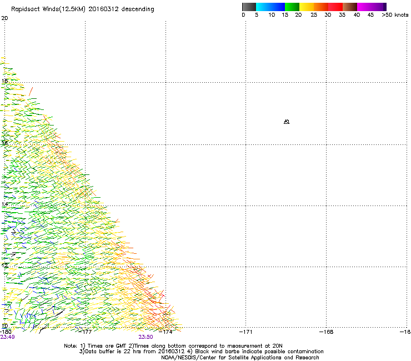This screenshot has height=361, width=411.
Task: Click the '-174' longitude axis label
Action: [166, 332]
